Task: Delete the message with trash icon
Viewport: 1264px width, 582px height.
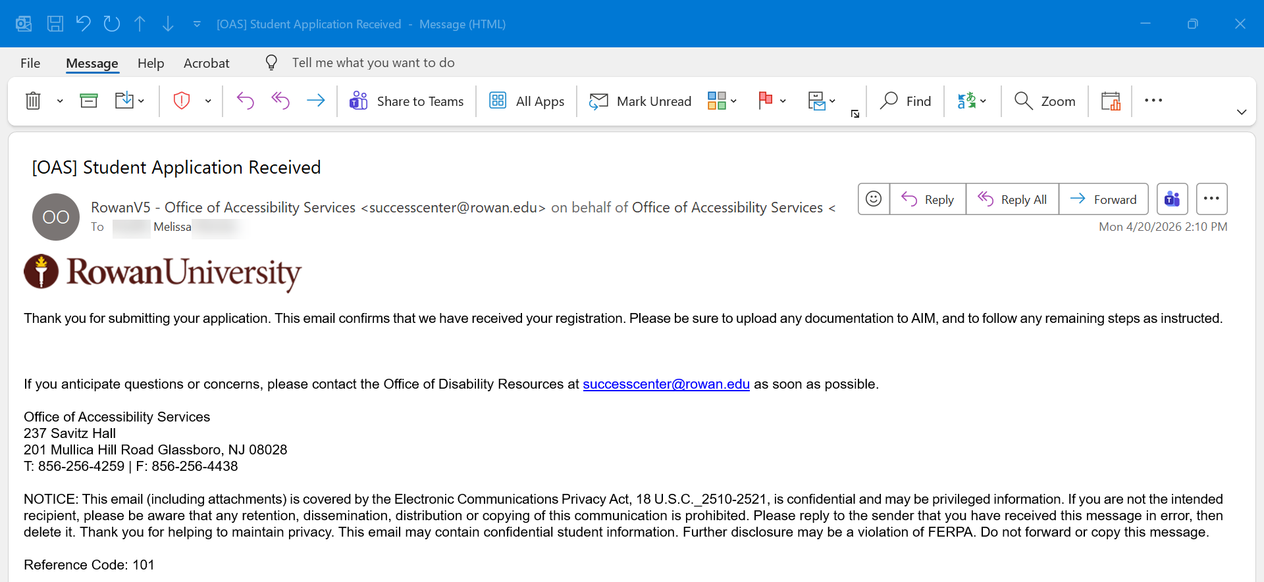Action: (x=33, y=101)
